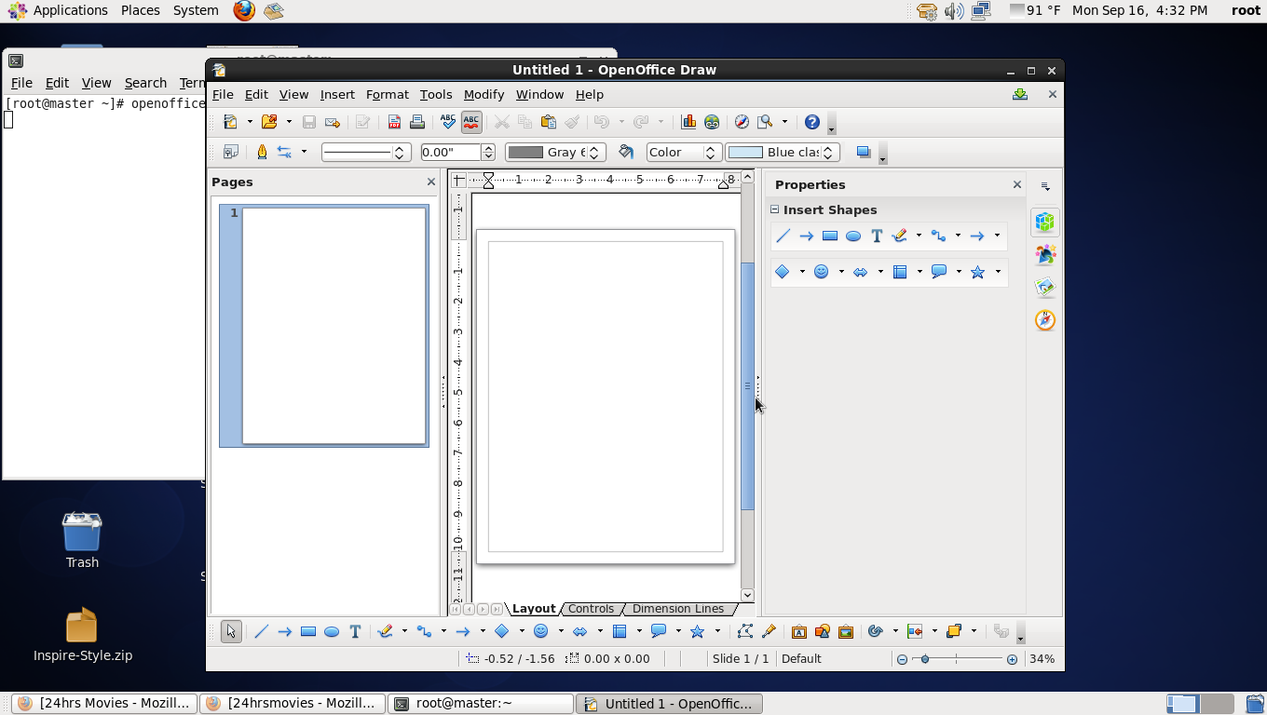Open the Places menu in GNOME panel
Screen dimensions: 1267x715
[x=140, y=10]
